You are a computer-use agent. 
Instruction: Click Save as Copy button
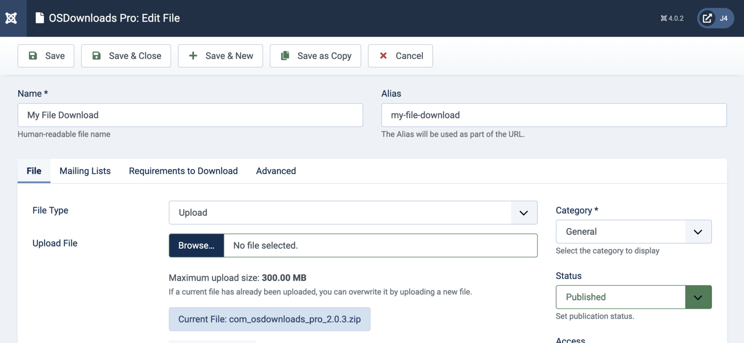coord(315,56)
